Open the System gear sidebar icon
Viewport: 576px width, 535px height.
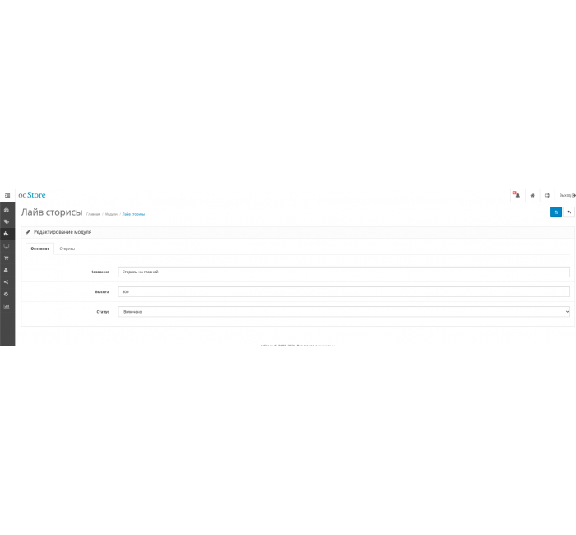tap(7, 295)
